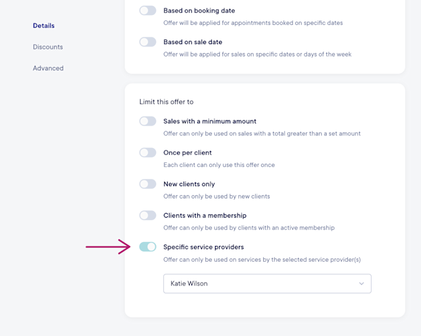Go to the Discounts section
This screenshot has width=421, height=336.
tap(48, 47)
